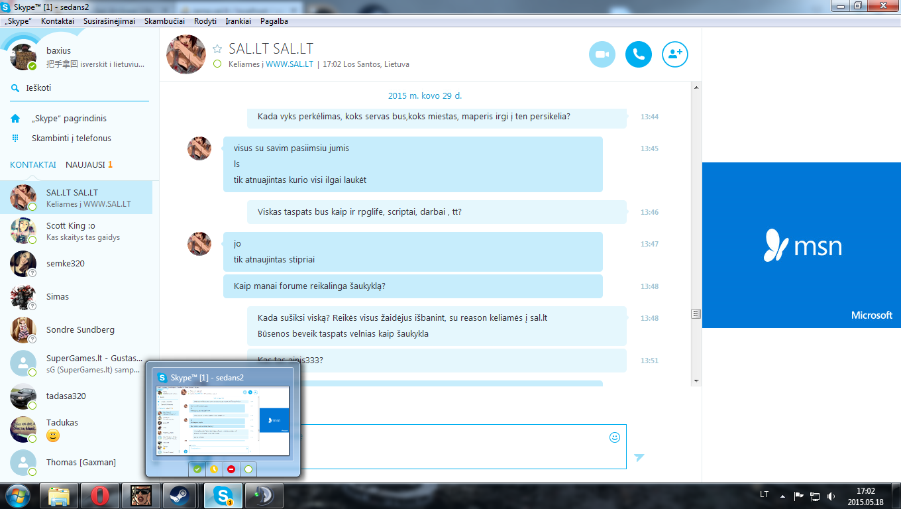Set status to Online in taskbar preview

pos(197,469)
